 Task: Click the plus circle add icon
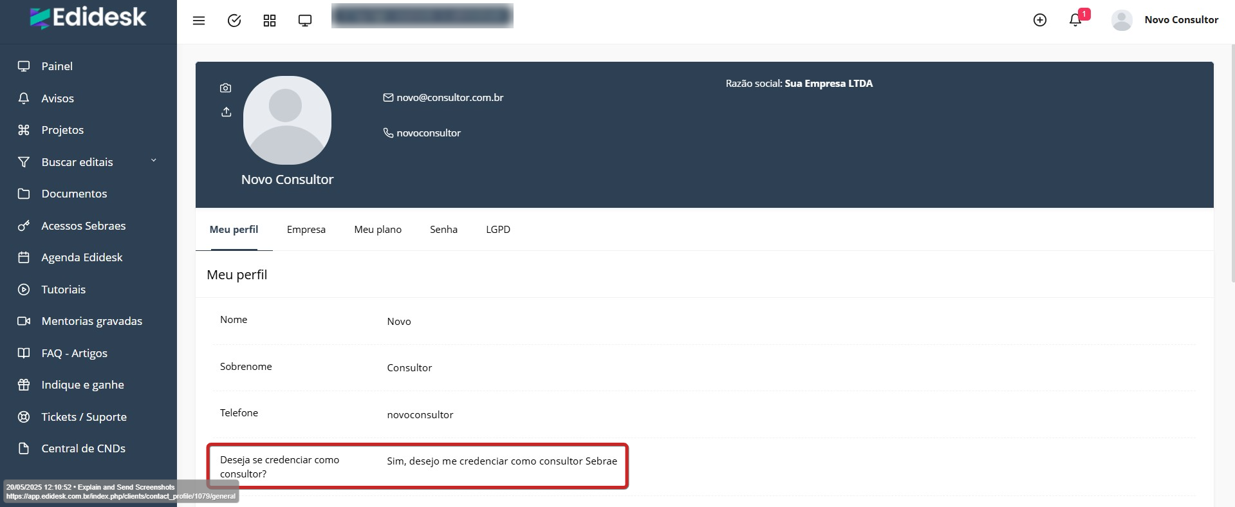click(1039, 20)
